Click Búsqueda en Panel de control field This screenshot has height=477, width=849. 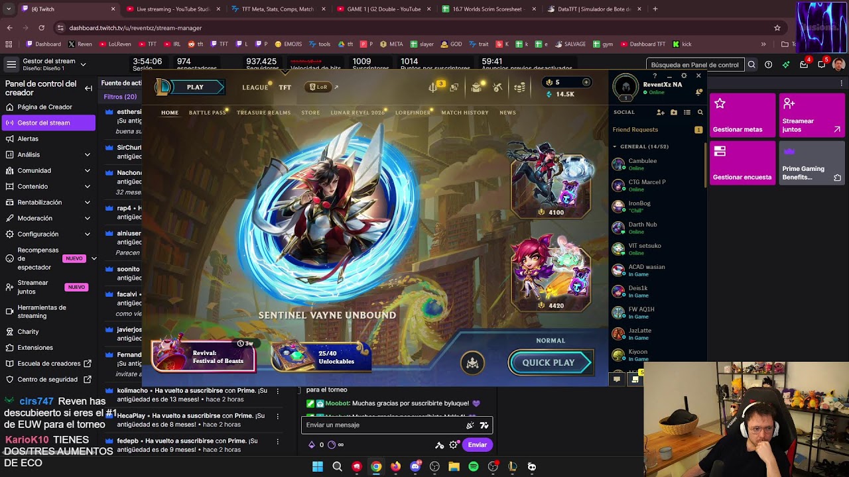pos(695,65)
